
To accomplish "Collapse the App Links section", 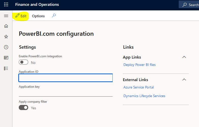I will 184,57.
